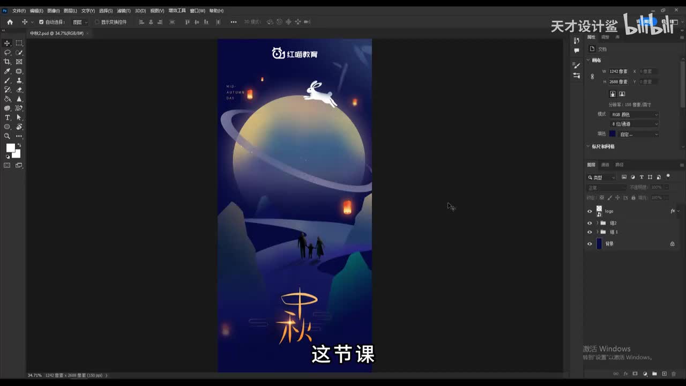Select the Brush tool
Screen dimensions: 686x386
(x=7, y=80)
